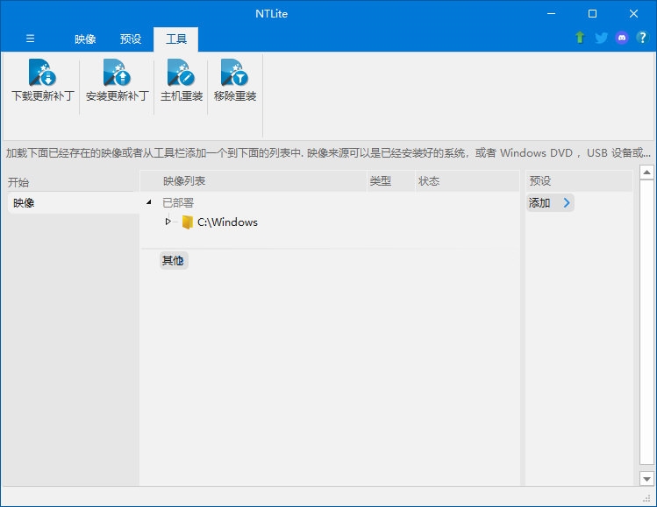Select the 工具 tab
Viewport: 657px width, 507px height.
tap(176, 39)
